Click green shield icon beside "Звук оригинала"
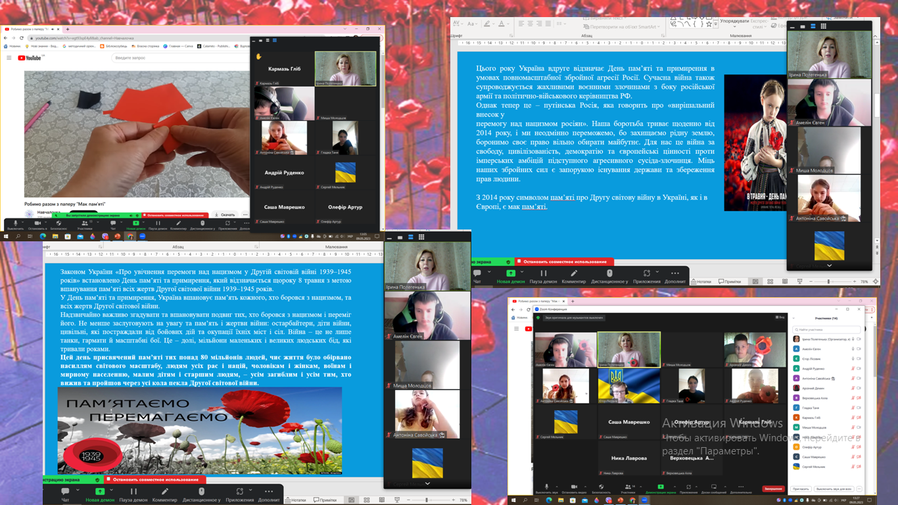The width and height of the screenshot is (898, 505). (538, 318)
